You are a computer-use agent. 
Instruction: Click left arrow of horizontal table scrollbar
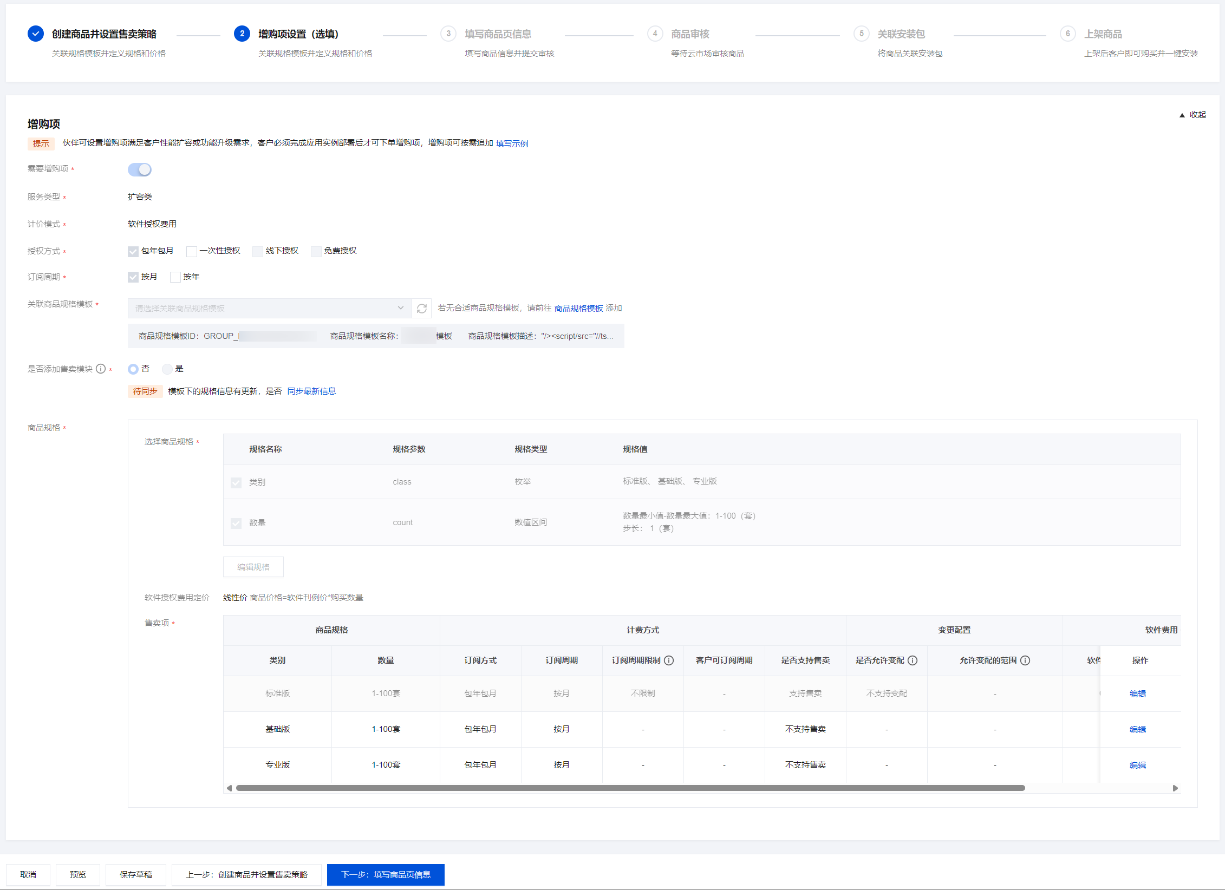click(x=230, y=788)
